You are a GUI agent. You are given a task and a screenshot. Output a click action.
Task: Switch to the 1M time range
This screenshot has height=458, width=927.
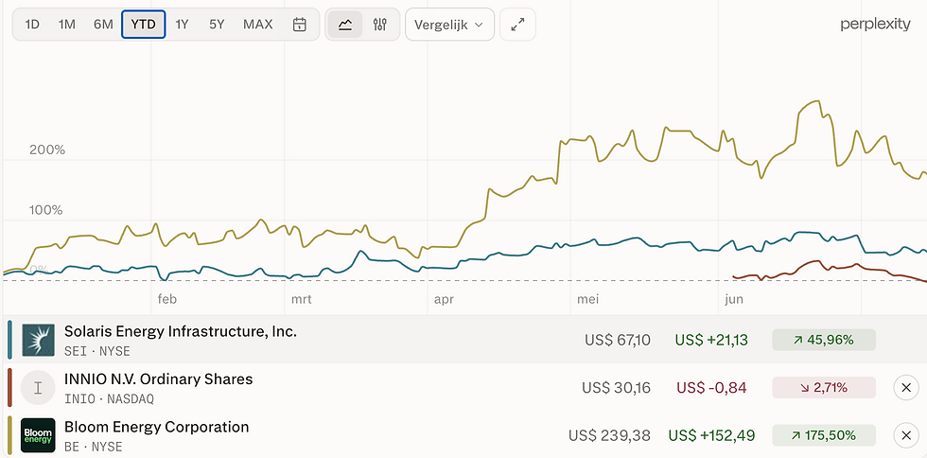pyautogui.click(x=67, y=25)
